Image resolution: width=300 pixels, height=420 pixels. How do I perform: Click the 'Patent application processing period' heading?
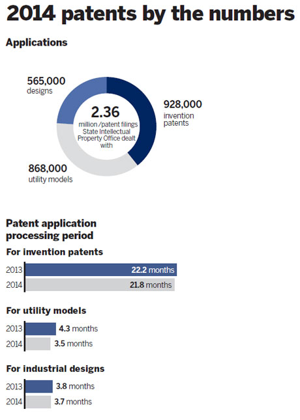(x=51, y=229)
